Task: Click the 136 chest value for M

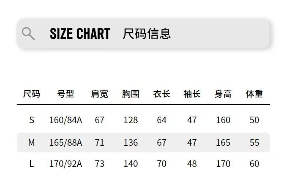Action: coord(130,142)
